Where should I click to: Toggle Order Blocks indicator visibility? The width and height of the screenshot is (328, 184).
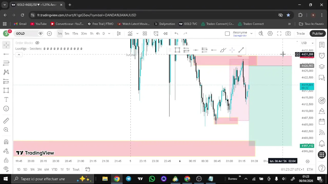tap(37, 43)
